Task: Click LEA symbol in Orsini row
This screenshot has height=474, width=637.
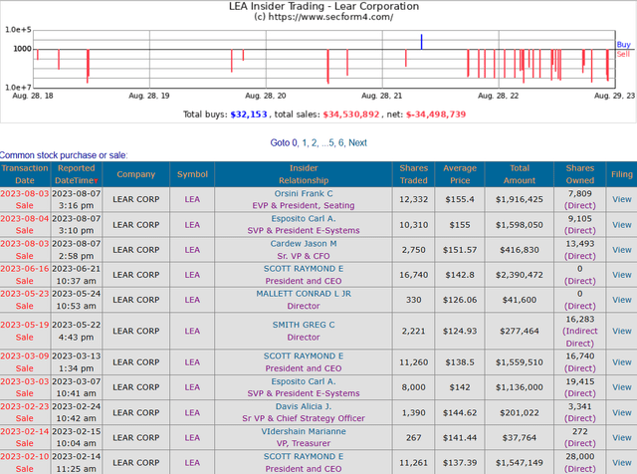Action: 192,199
